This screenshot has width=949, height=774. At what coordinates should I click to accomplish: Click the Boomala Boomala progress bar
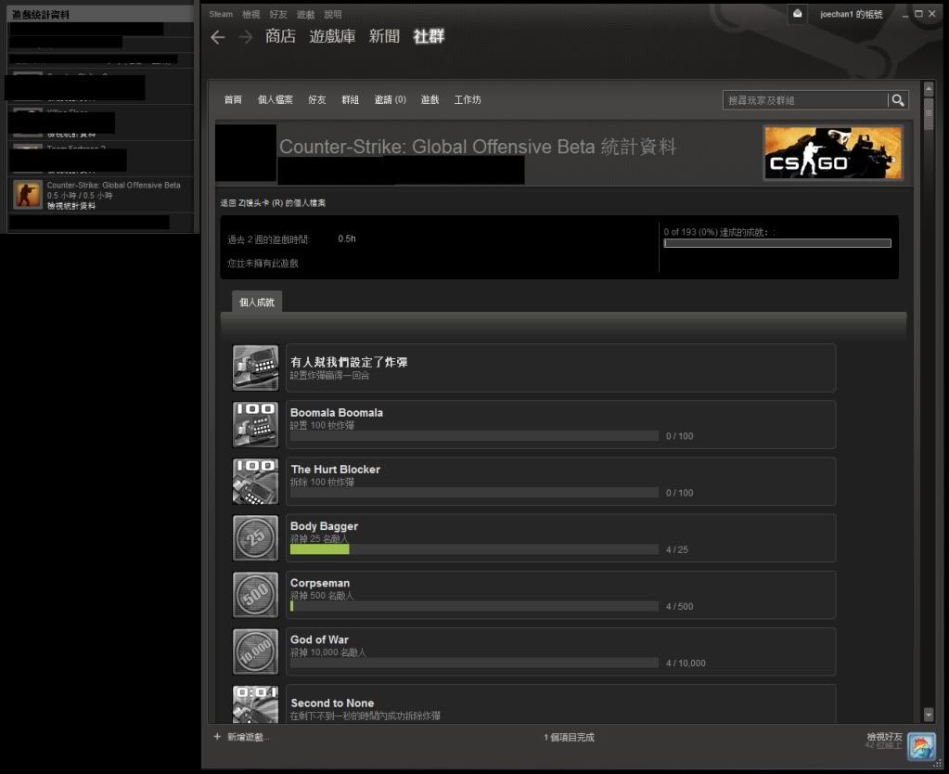pos(474,436)
